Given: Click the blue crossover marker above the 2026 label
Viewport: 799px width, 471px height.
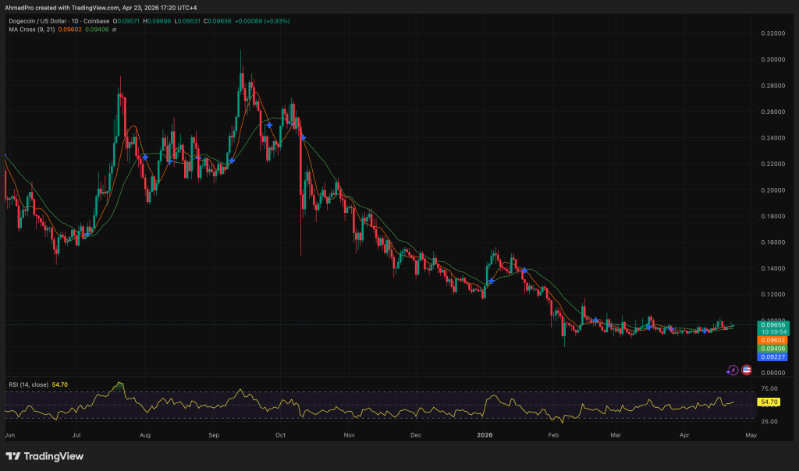Looking at the screenshot, I should tap(492, 281).
